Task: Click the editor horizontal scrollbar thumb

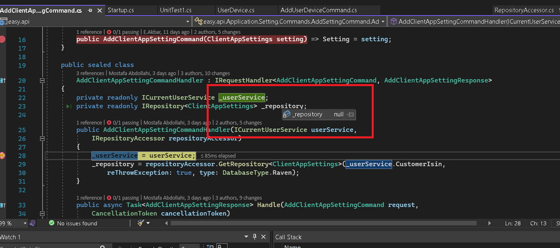Action: point(324,224)
